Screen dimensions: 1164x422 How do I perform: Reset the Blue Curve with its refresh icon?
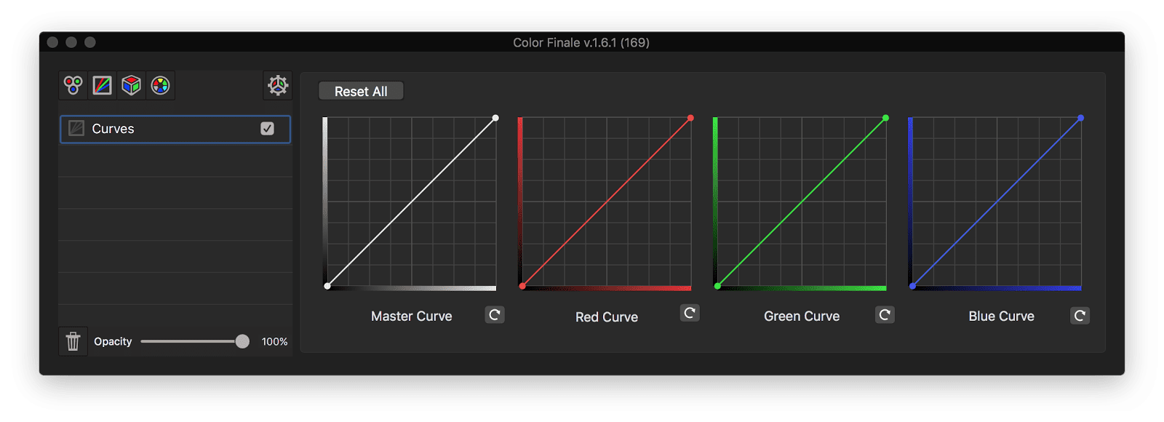[x=1080, y=315]
